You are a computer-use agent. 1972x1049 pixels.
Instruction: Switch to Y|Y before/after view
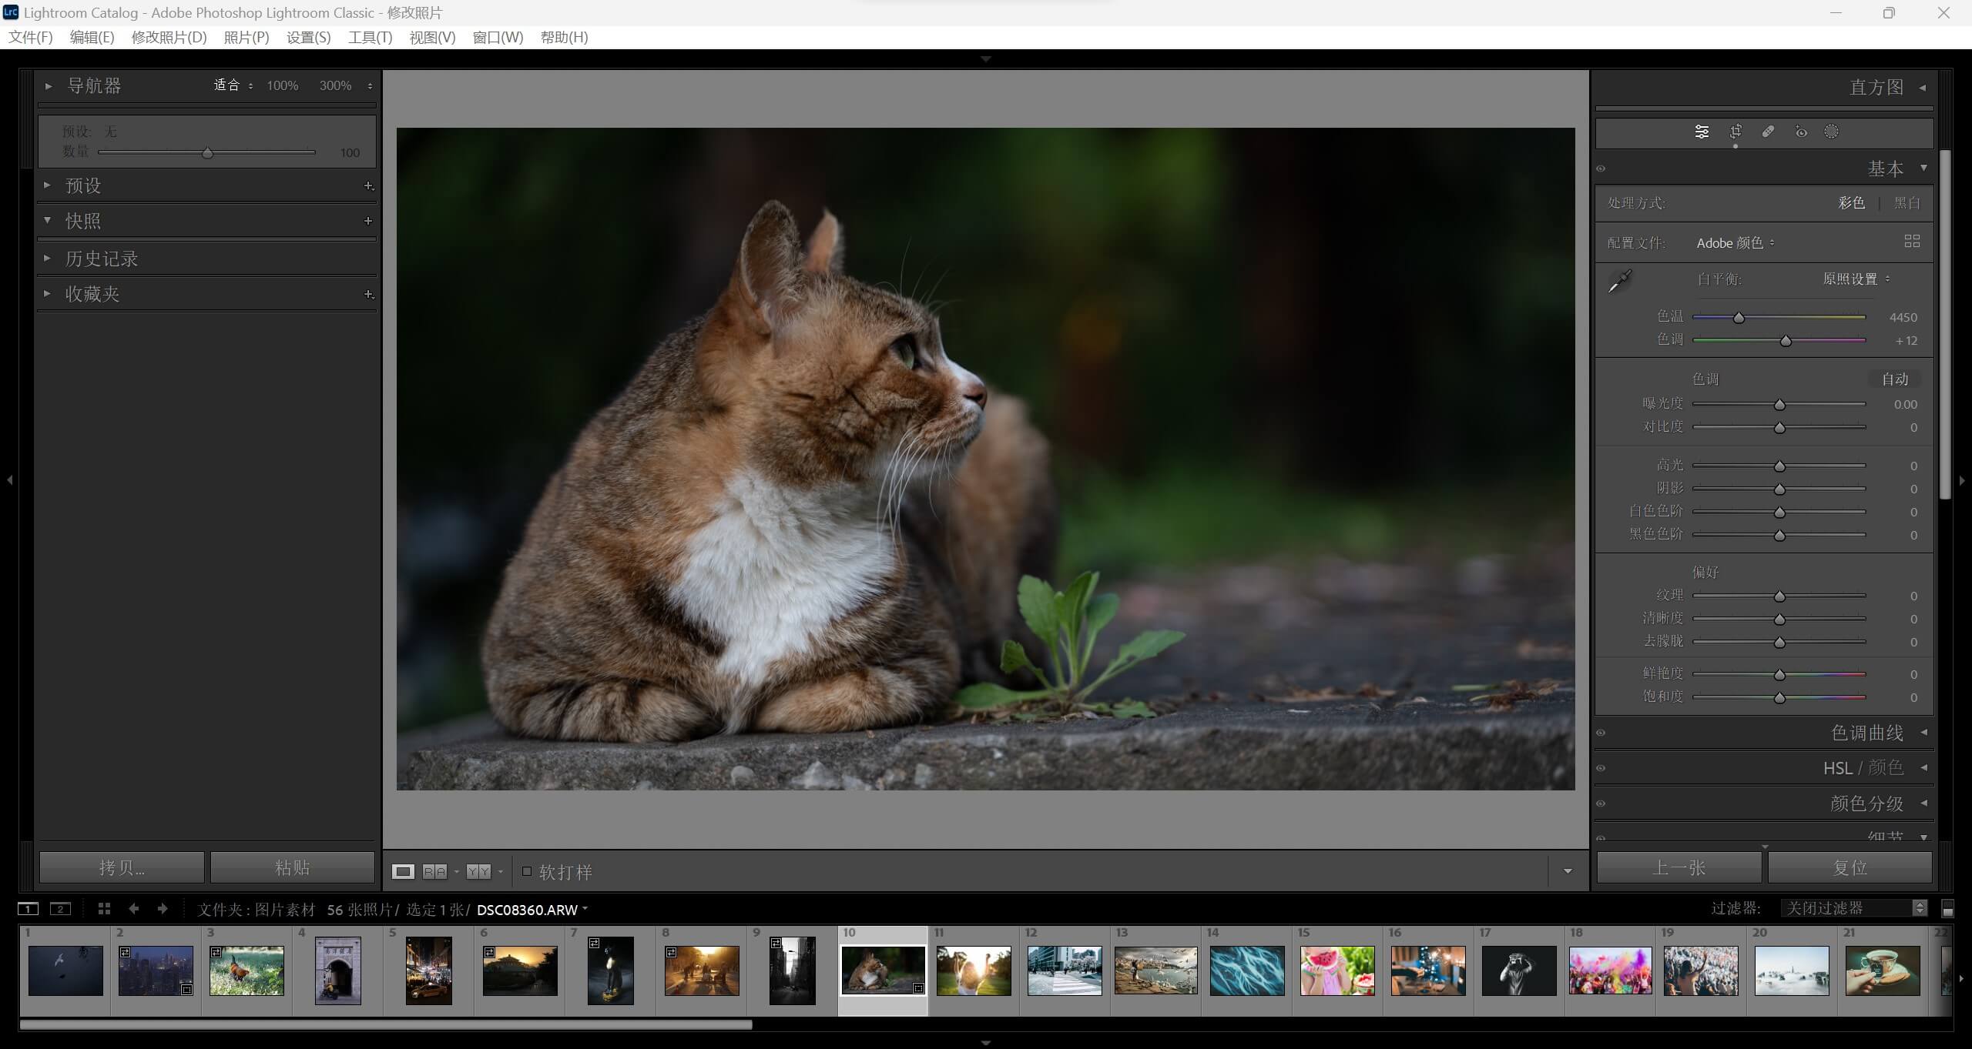[x=478, y=871]
